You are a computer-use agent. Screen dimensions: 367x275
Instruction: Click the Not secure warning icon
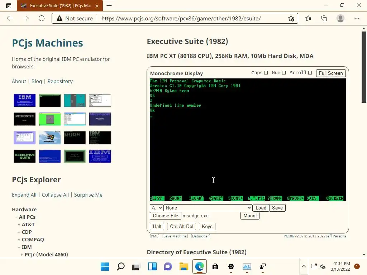point(59,18)
